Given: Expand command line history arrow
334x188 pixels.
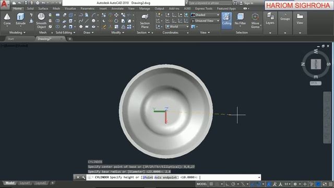Looking at the screenshot, I should point(259,177).
